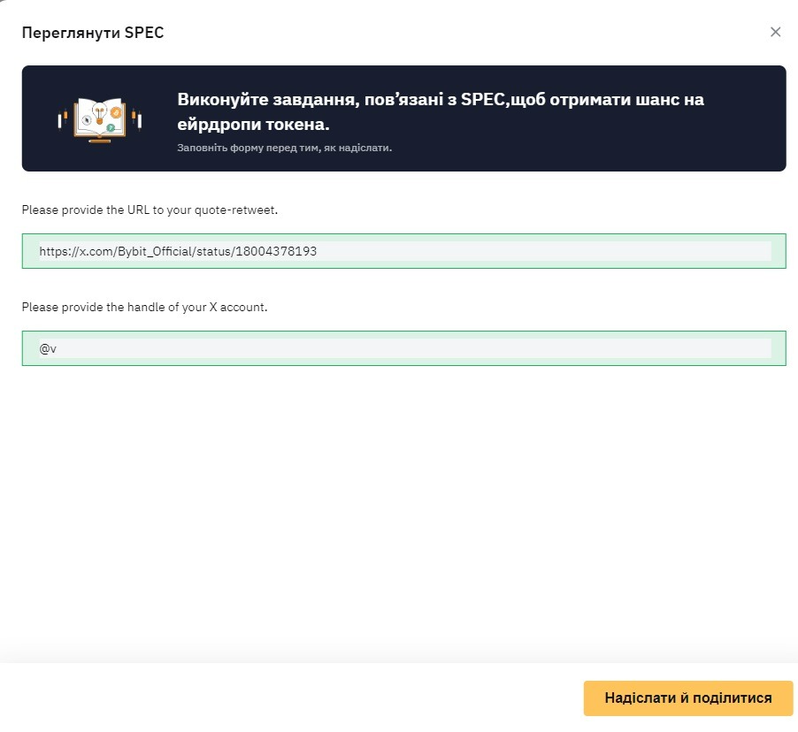Click the text Заповніть форму перед тим, як надіслати
The height and width of the screenshot is (732, 798).
285,148
